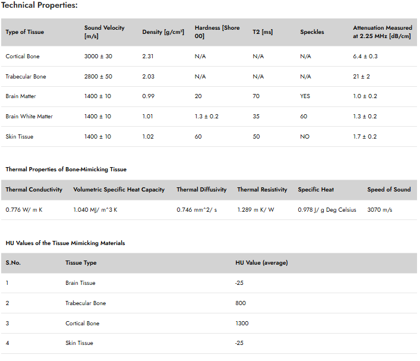Click the Technical Properties heading
This screenshot has height=361, width=420.
39,5
